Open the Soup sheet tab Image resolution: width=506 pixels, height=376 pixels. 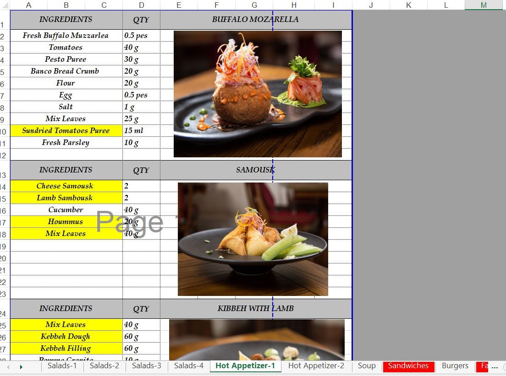(x=367, y=366)
